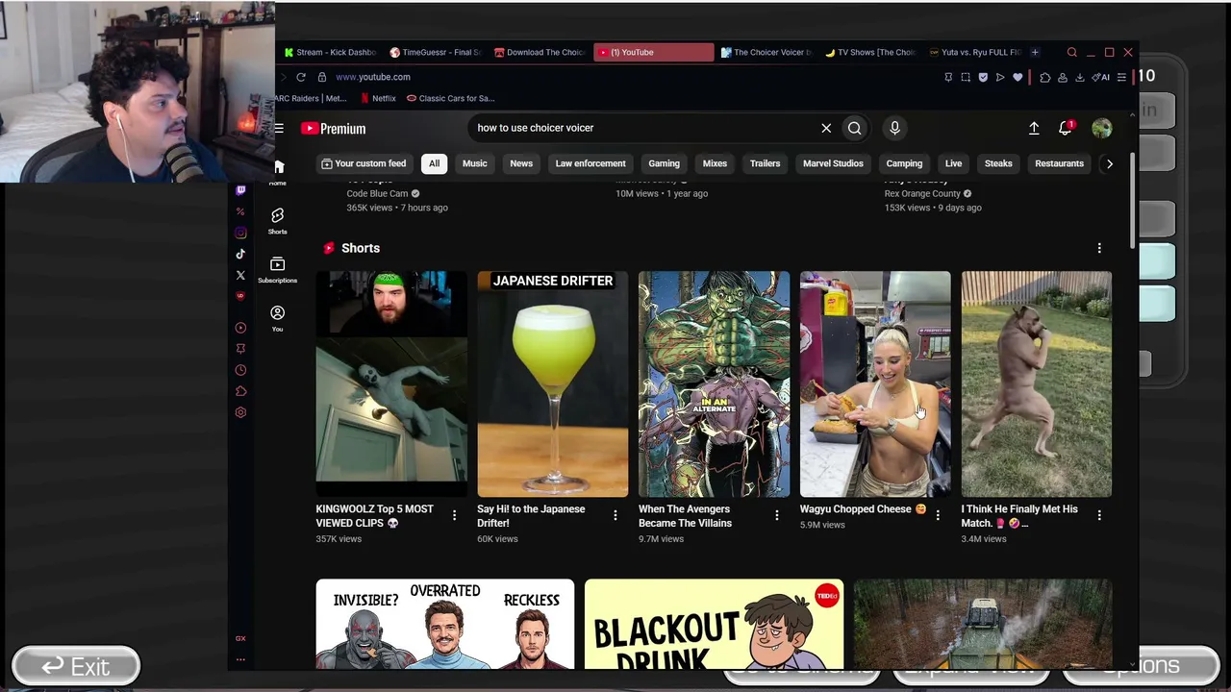This screenshot has width=1231, height=692.
Task: Open the browser sidebar extensions cube
Action: pyautogui.click(x=240, y=391)
